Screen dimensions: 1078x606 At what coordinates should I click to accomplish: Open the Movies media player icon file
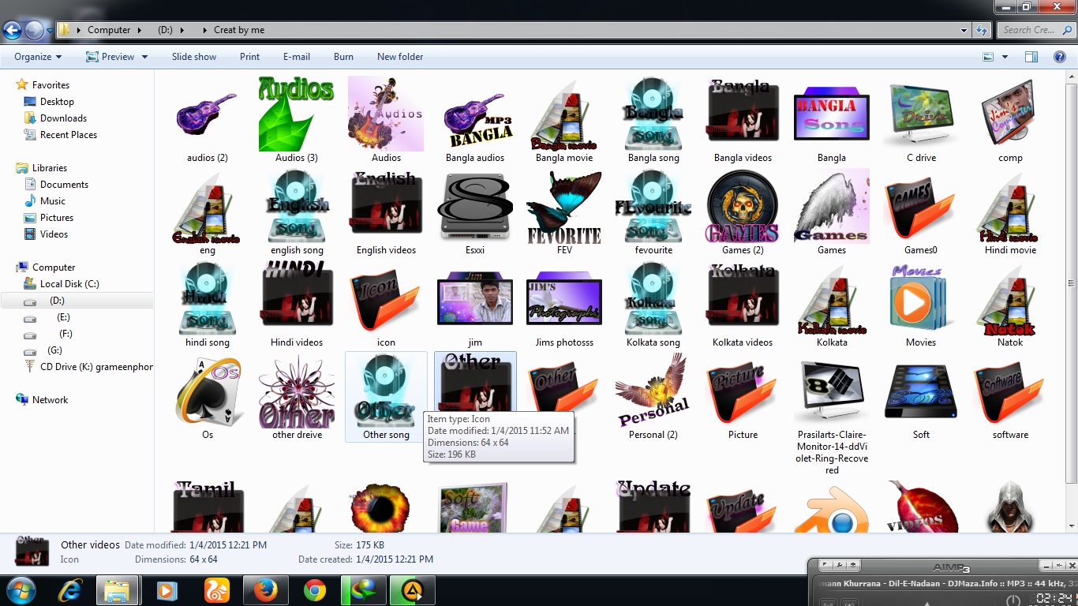(x=920, y=300)
